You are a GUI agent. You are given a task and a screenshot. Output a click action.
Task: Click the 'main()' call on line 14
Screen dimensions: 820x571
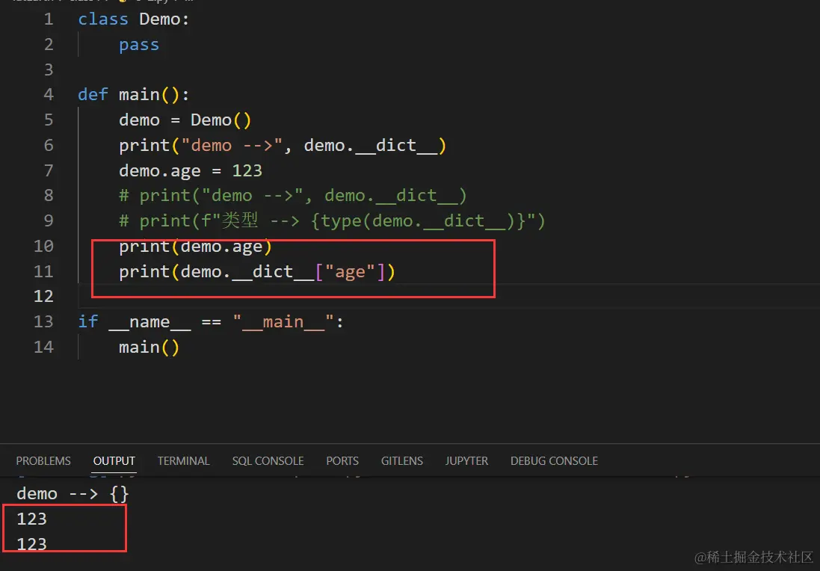149,348
